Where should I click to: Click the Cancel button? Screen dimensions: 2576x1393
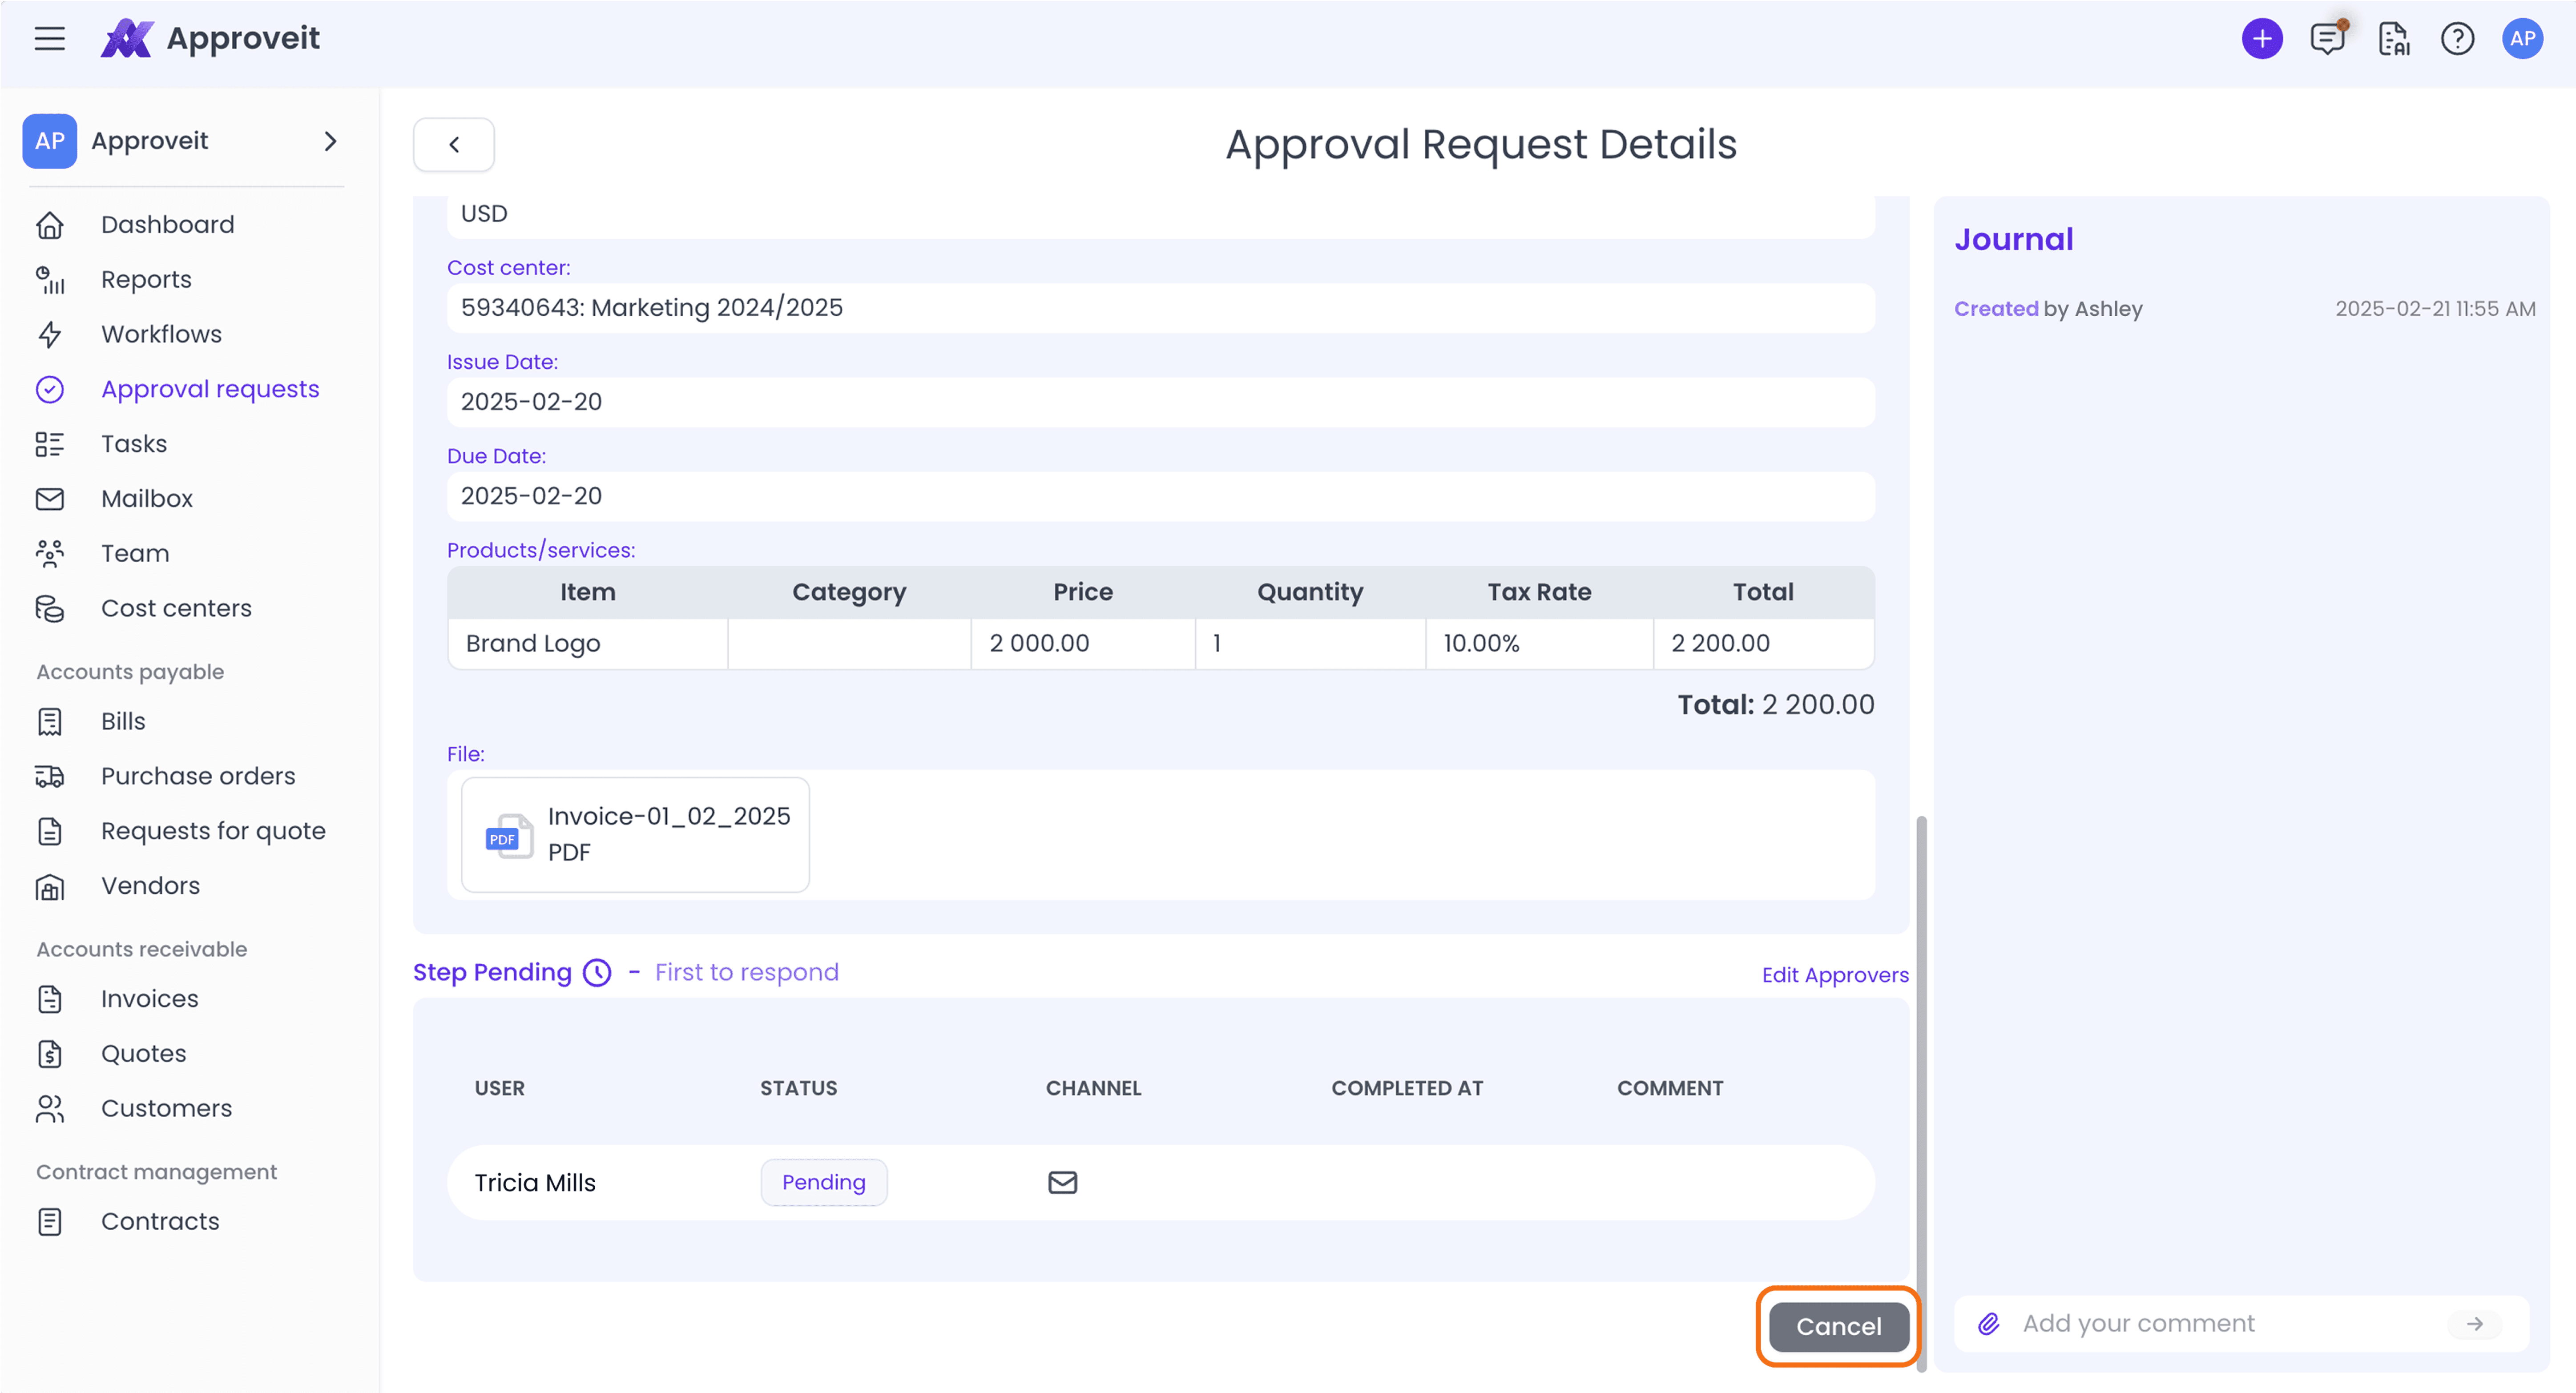pyautogui.click(x=1839, y=1327)
